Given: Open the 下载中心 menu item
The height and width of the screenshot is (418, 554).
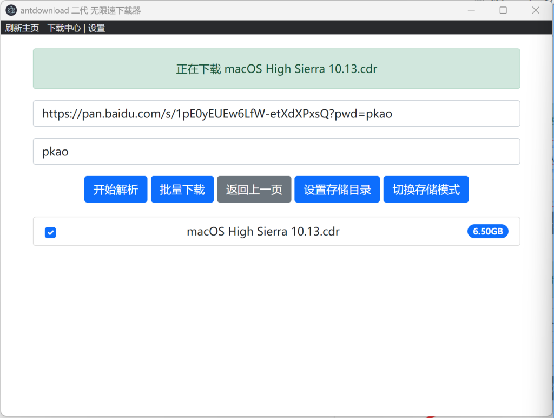Looking at the screenshot, I should pyautogui.click(x=64, y=28).
